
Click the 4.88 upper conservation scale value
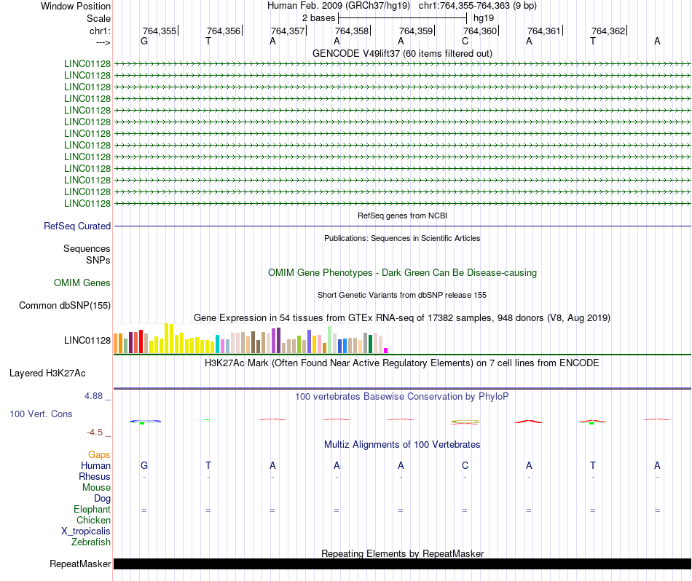coord(93,396)
